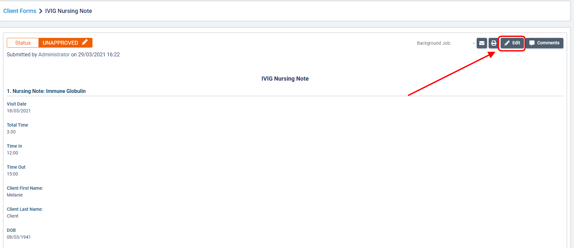Select IVIG Nursing Note breadcrumb text
The height and width of the screenshot is (248, 574).
(69, 11)
